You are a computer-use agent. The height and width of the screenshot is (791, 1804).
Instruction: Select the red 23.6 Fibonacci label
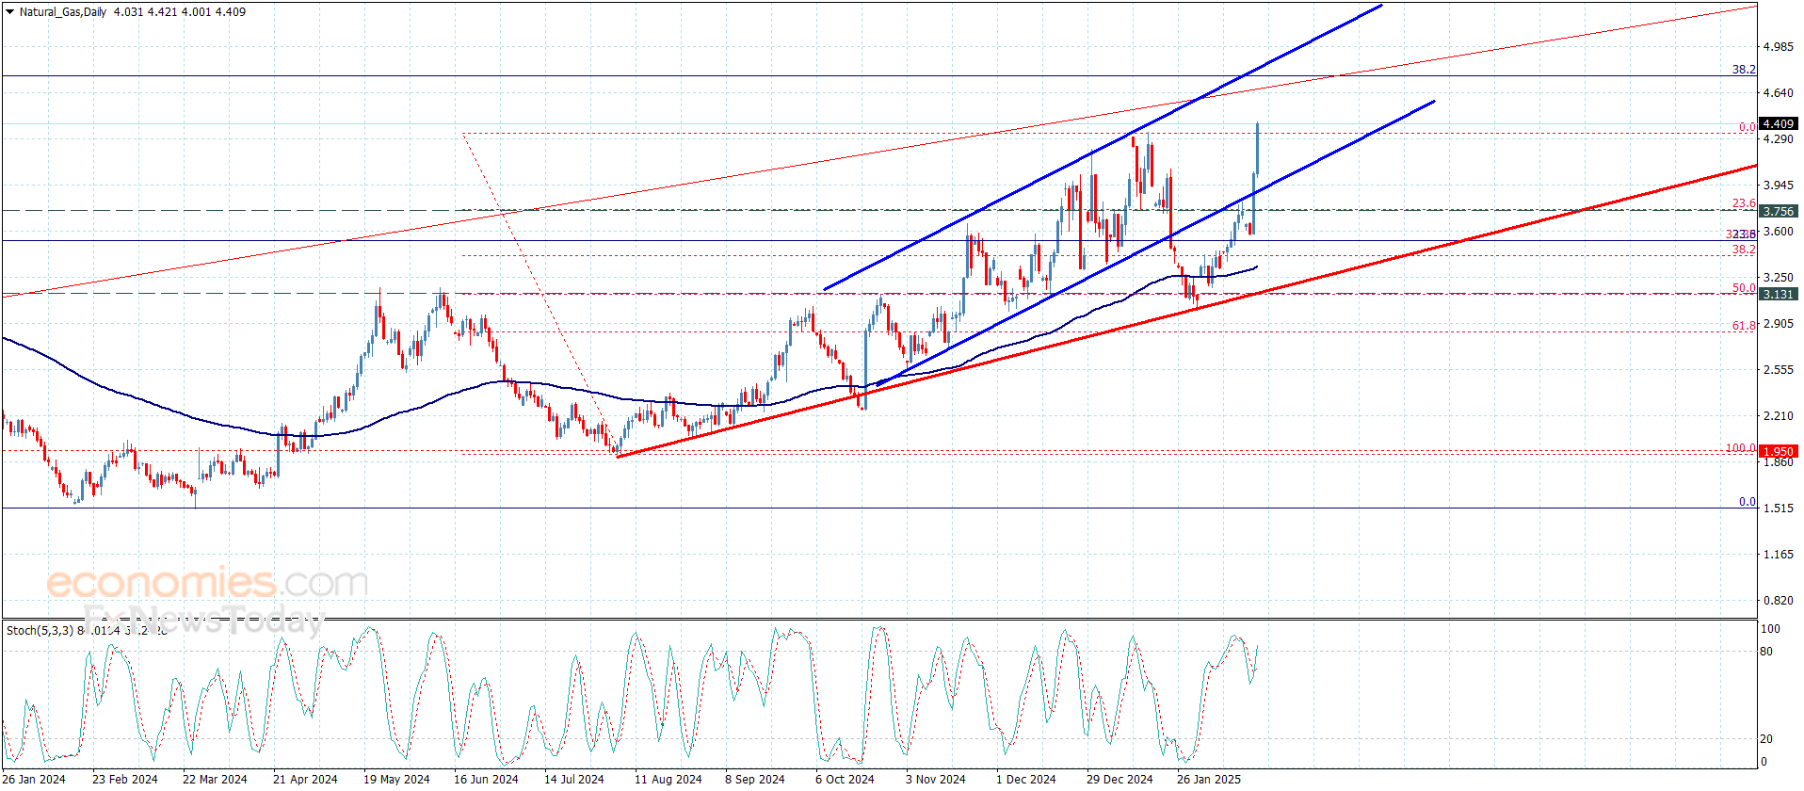1744,203
